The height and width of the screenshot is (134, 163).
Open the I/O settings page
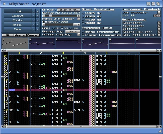(18, 11)
